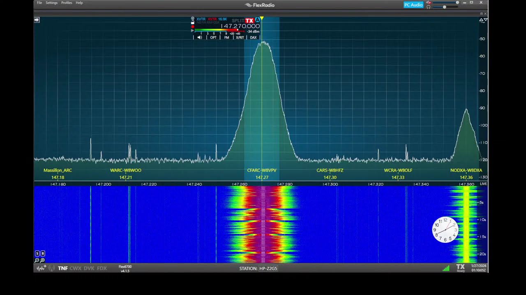This screenshot has height=295, width=526.
Task: Click the S segment zoom button
Action: [x=37, y=254]
